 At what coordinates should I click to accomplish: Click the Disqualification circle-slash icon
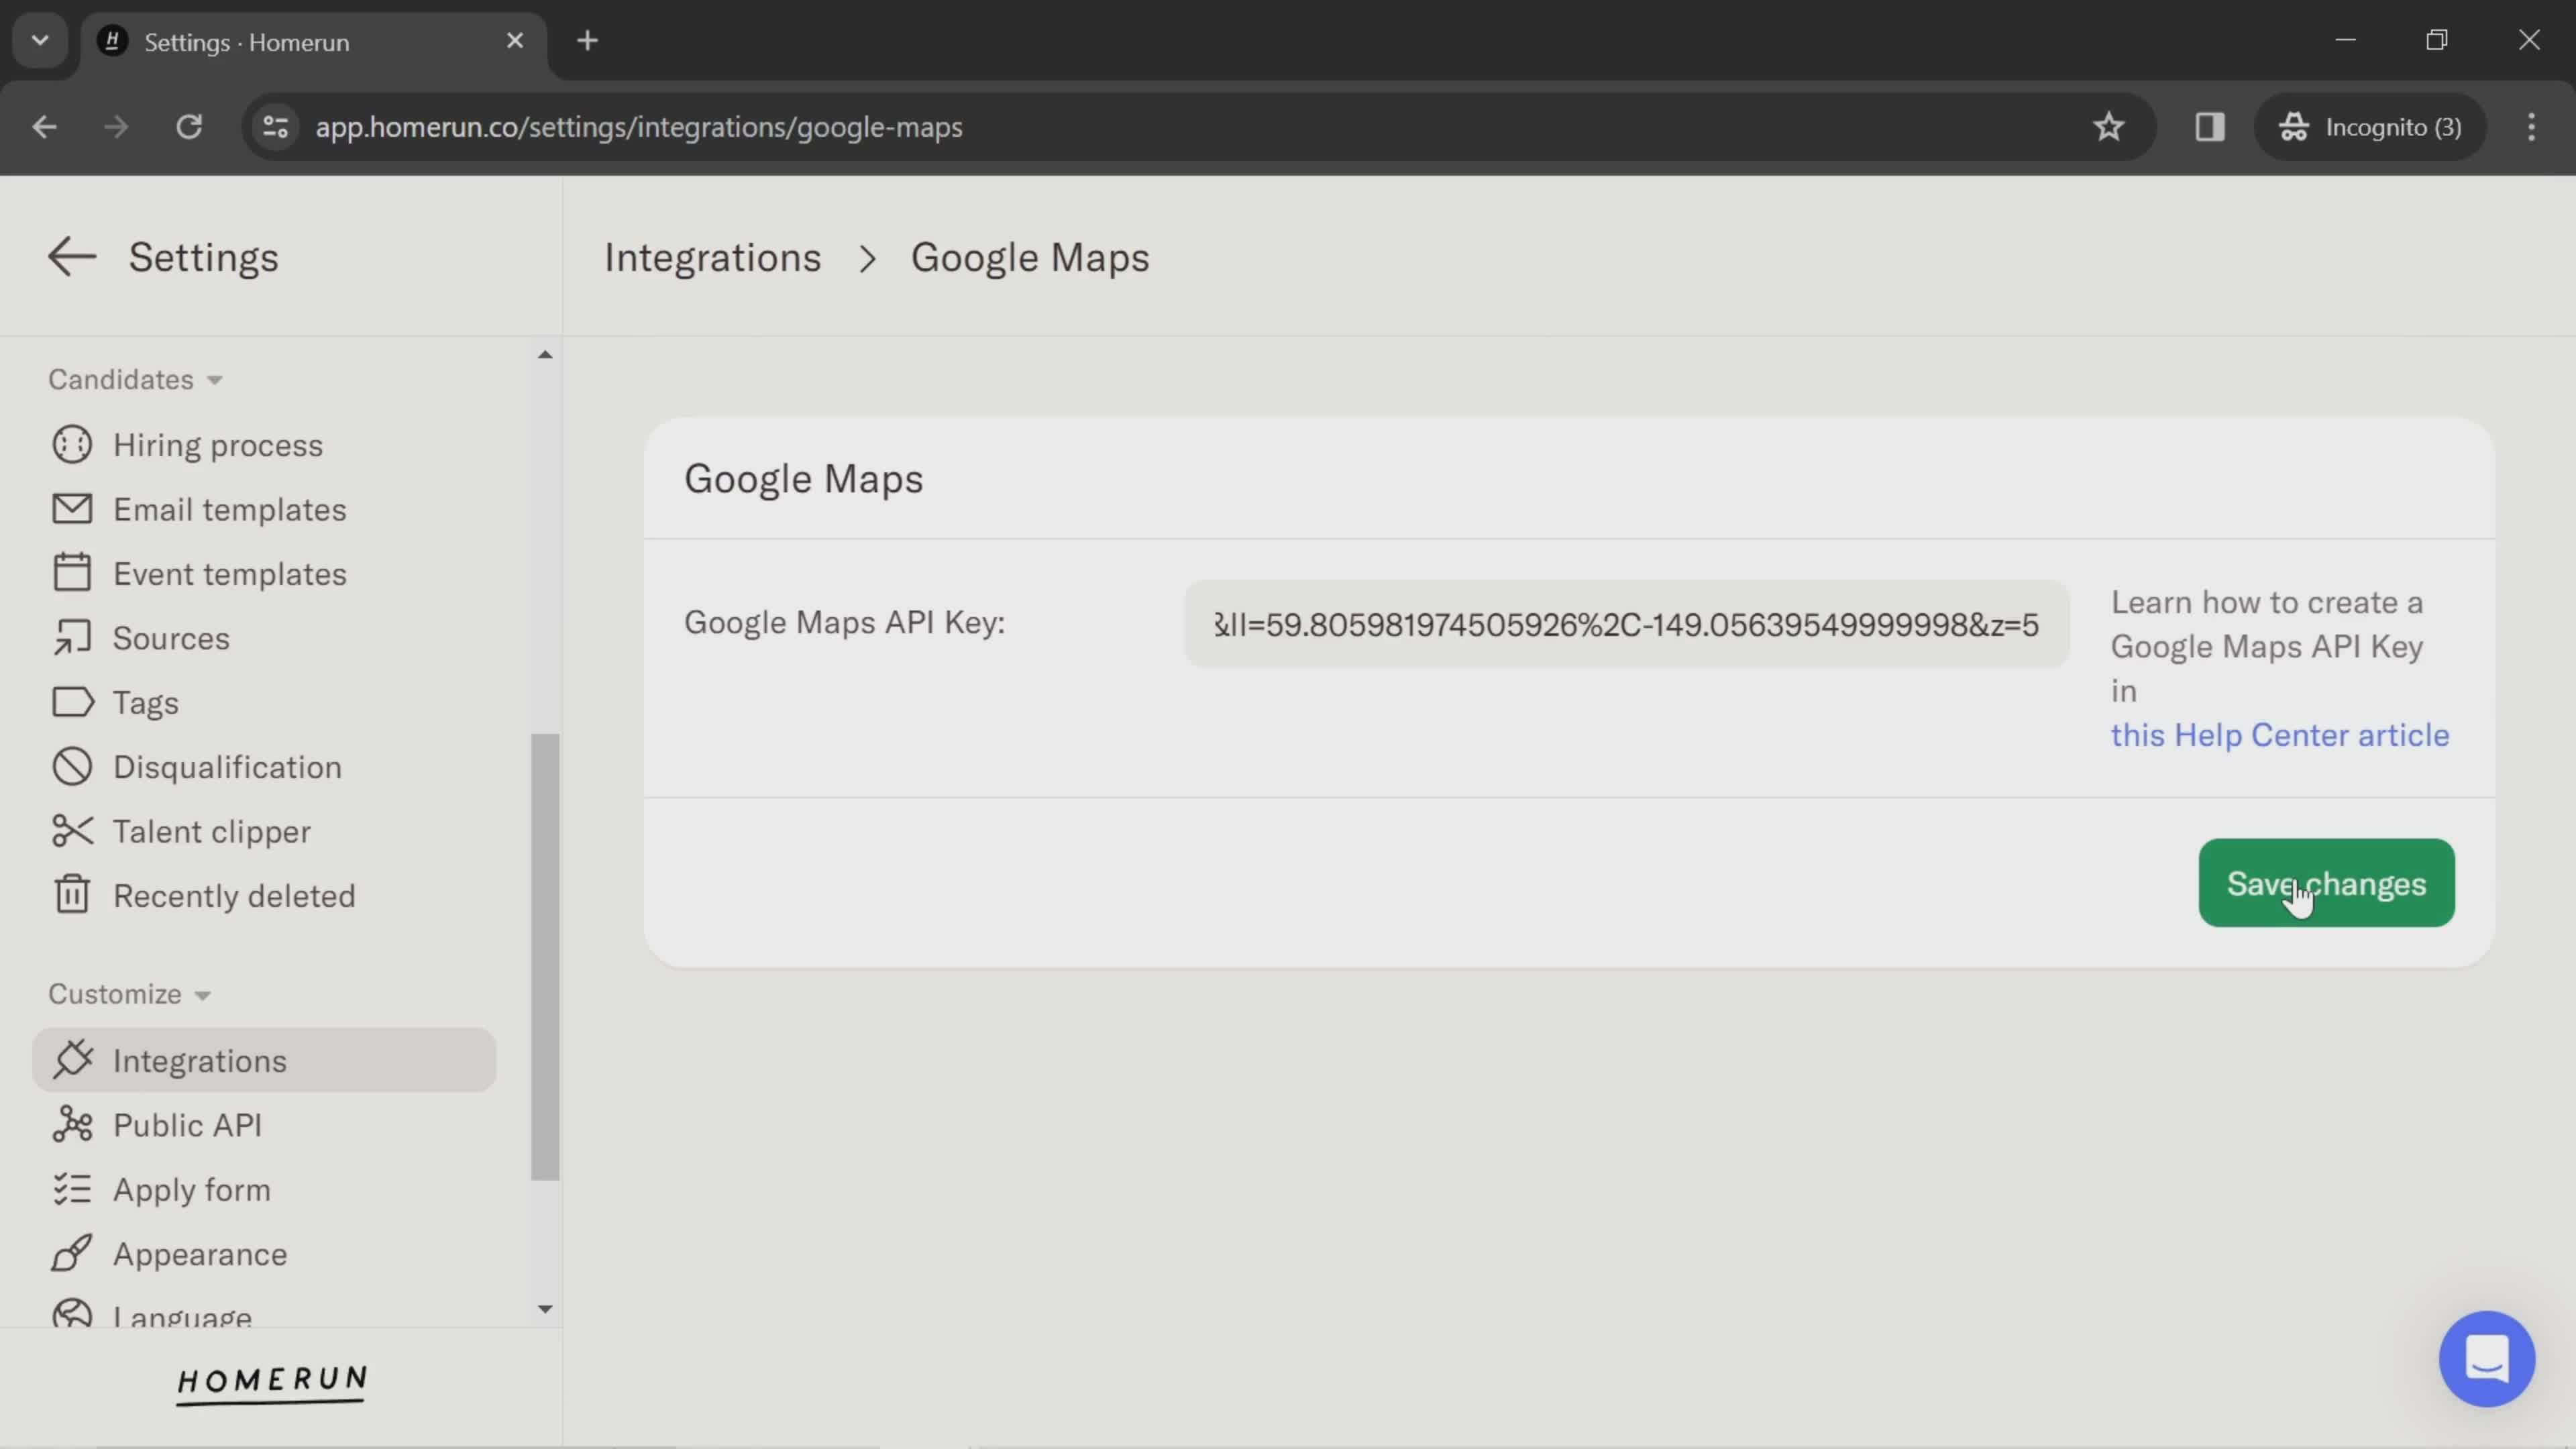[72, 767]
